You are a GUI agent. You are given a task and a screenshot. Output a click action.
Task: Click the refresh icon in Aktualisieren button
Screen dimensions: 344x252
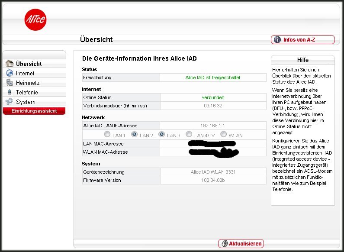[224, 243]
